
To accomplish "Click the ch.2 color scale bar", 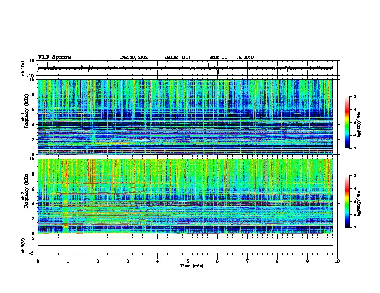I will 347,202.
